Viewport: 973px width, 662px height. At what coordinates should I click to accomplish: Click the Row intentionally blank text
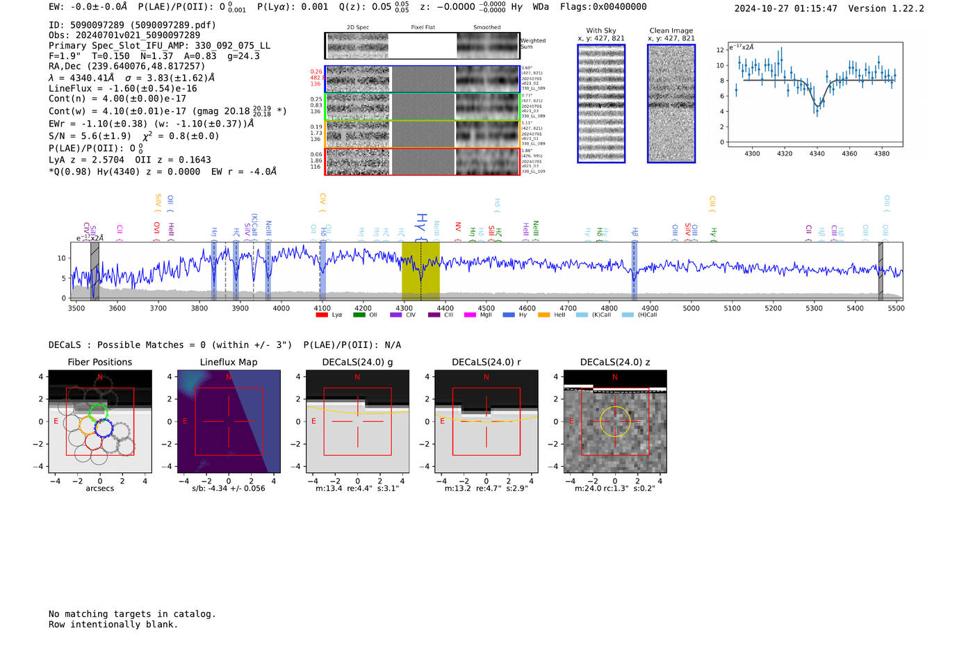point(113,624)
